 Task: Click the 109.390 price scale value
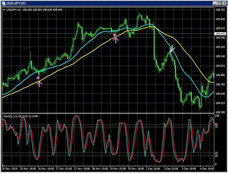tap(220, 37)
